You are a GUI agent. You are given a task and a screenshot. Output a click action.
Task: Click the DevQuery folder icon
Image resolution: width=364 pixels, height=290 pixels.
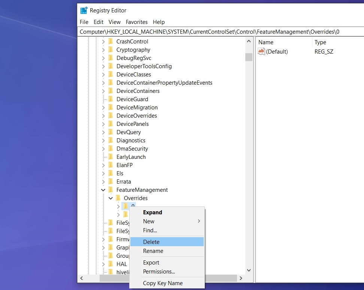pyautogui.click(x=111, y=132)
